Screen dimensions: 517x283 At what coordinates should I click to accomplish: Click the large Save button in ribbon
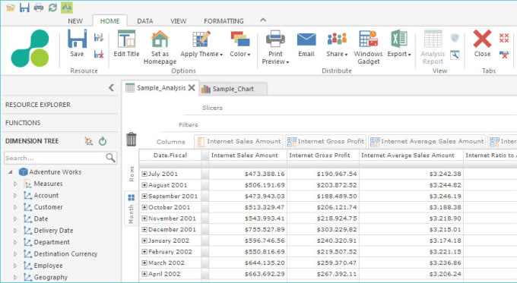pos(77,43)
